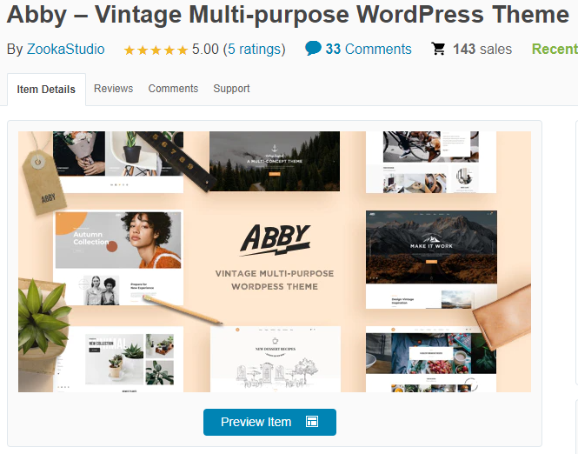Click the Make It Work demo screenshot
Viewport: 578px width, 454px height.
pyautogui.click(x=431, y=259)
